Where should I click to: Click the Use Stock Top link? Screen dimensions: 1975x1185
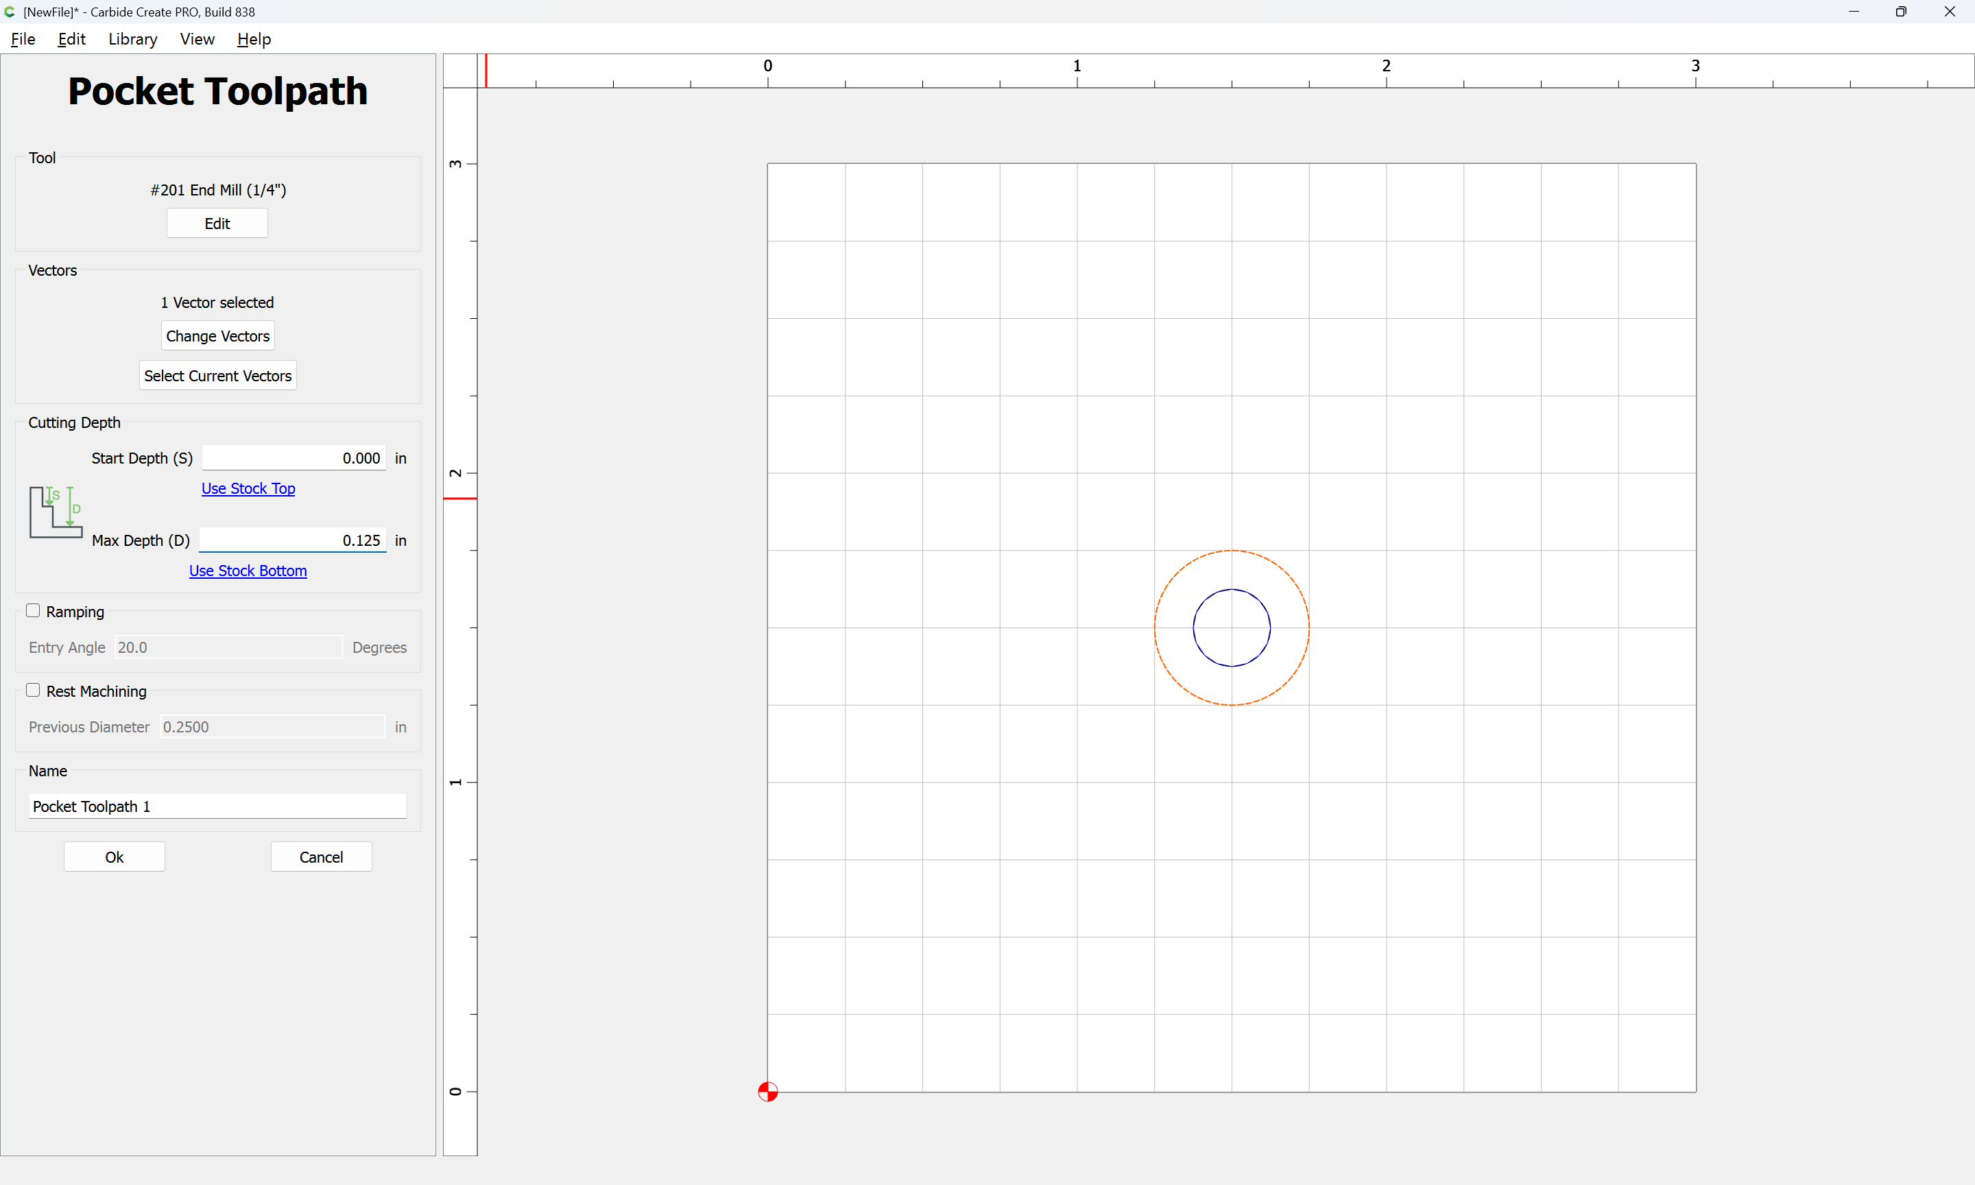[x=248, y=488]
